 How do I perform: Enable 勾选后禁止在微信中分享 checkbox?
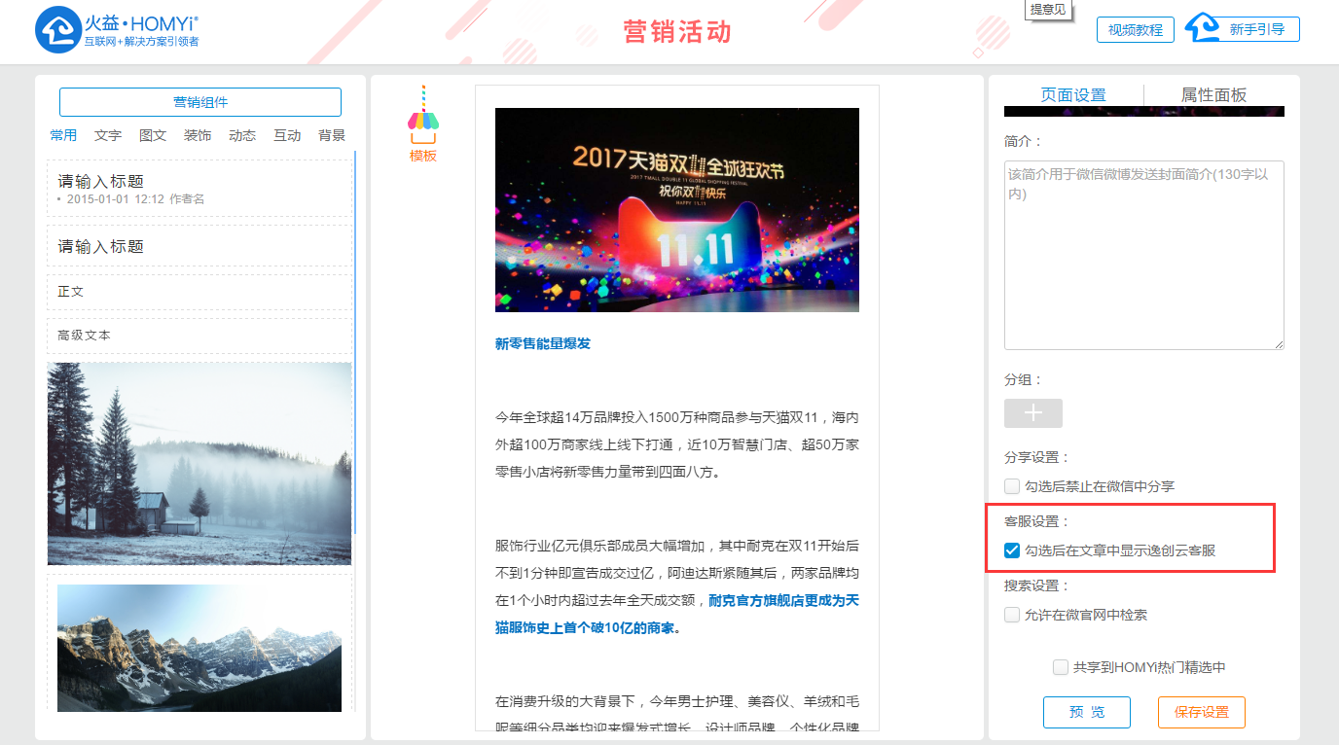click(1012, 486)
